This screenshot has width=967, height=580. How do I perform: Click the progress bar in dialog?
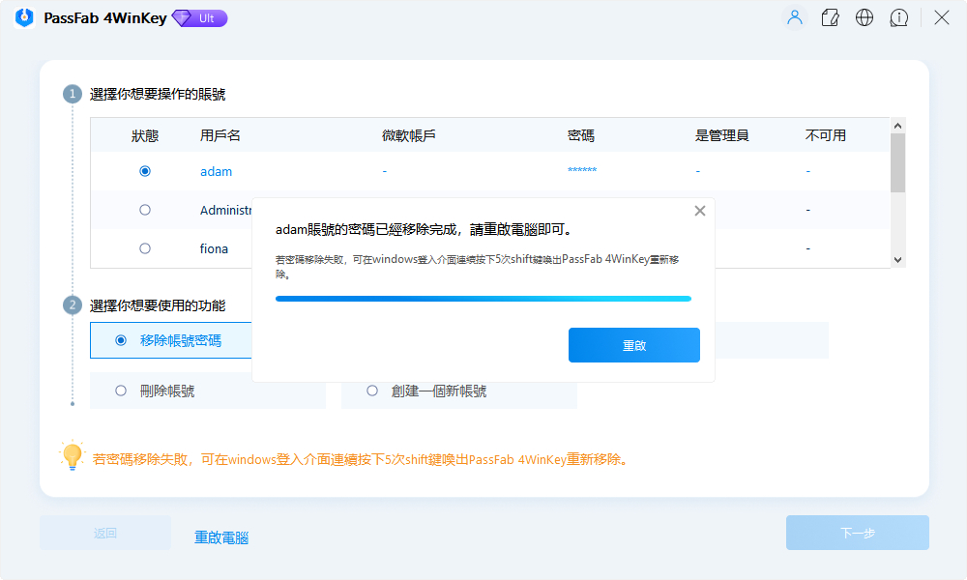click(x=483, y=299)
